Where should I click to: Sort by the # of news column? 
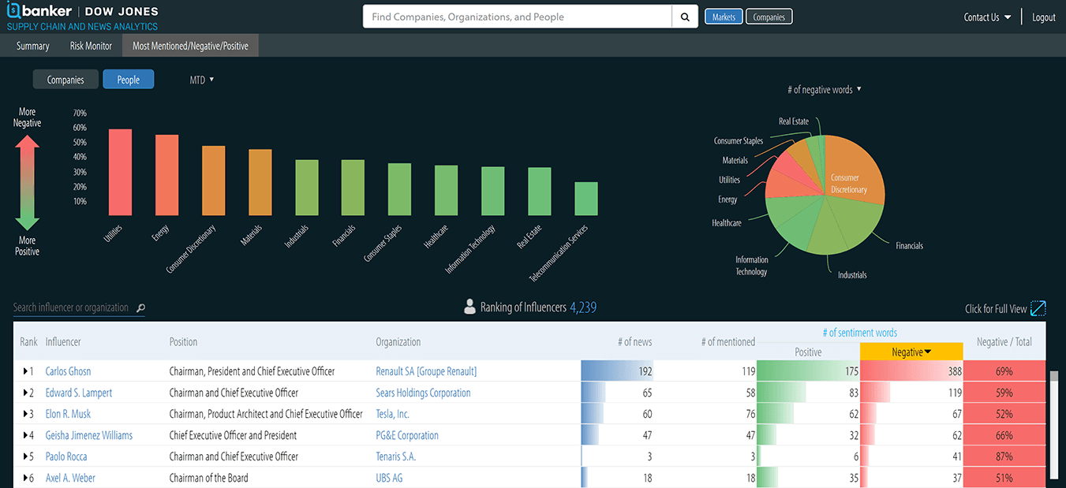(x=634, y=342)
